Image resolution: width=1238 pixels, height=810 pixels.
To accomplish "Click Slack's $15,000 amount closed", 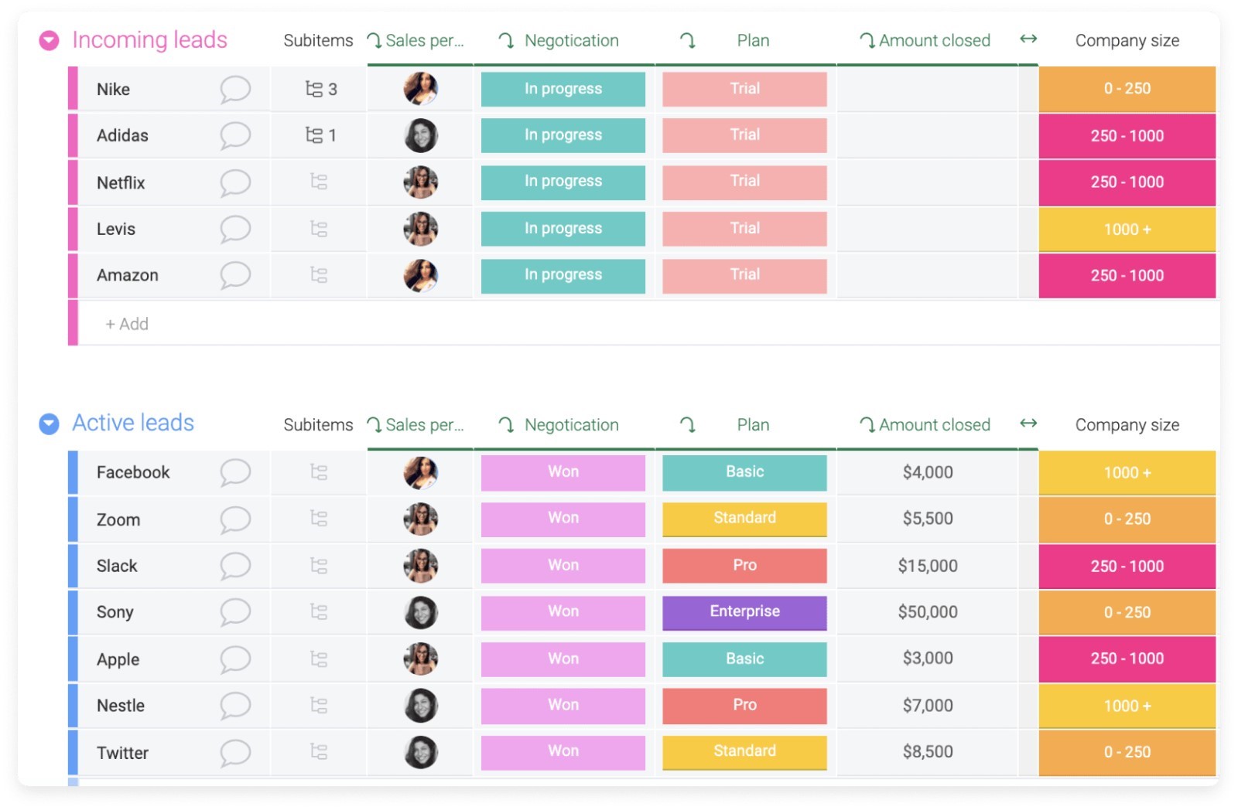I will tap(928, 566).
